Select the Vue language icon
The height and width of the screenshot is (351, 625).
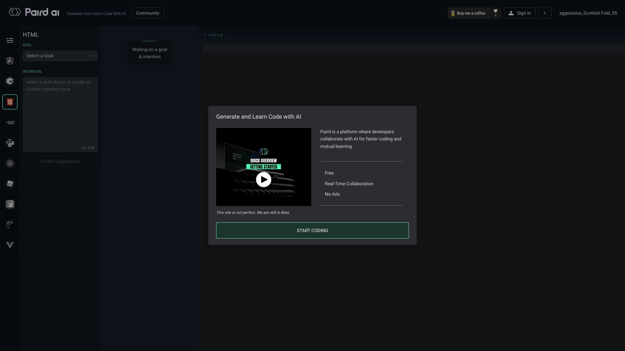click(10, 245)
